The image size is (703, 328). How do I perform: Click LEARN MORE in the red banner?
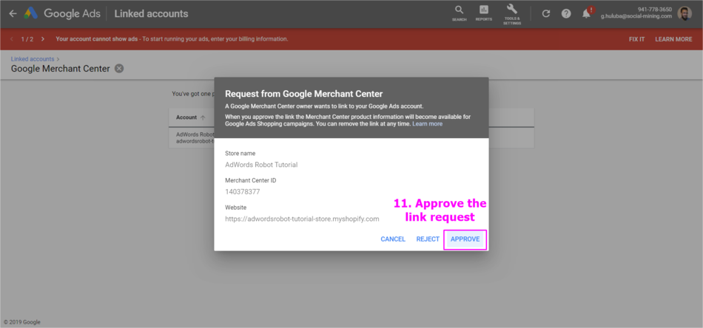[673, 39]
